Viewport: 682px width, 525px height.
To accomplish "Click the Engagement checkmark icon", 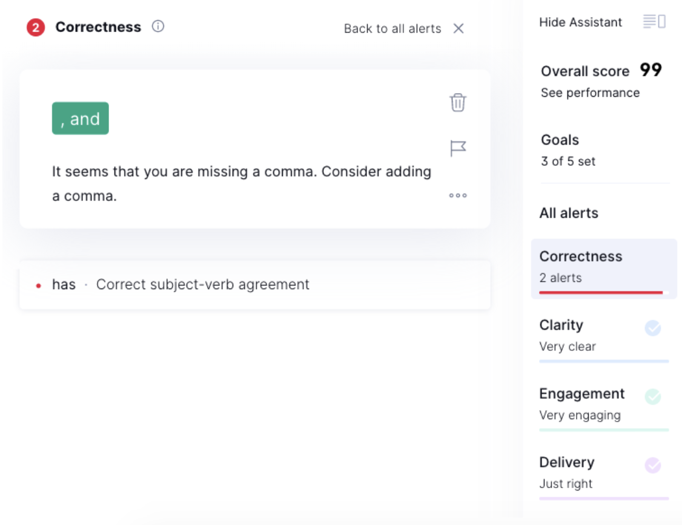I will click(652, 397).
